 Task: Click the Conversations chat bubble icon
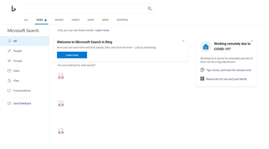click(9, 91)
